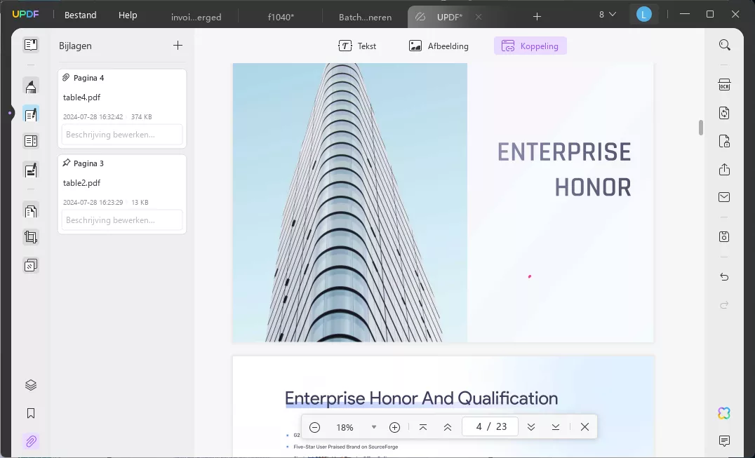755x458 pixels.
Task: Switch to the invoi...erged tab
Action: (196, 17)
